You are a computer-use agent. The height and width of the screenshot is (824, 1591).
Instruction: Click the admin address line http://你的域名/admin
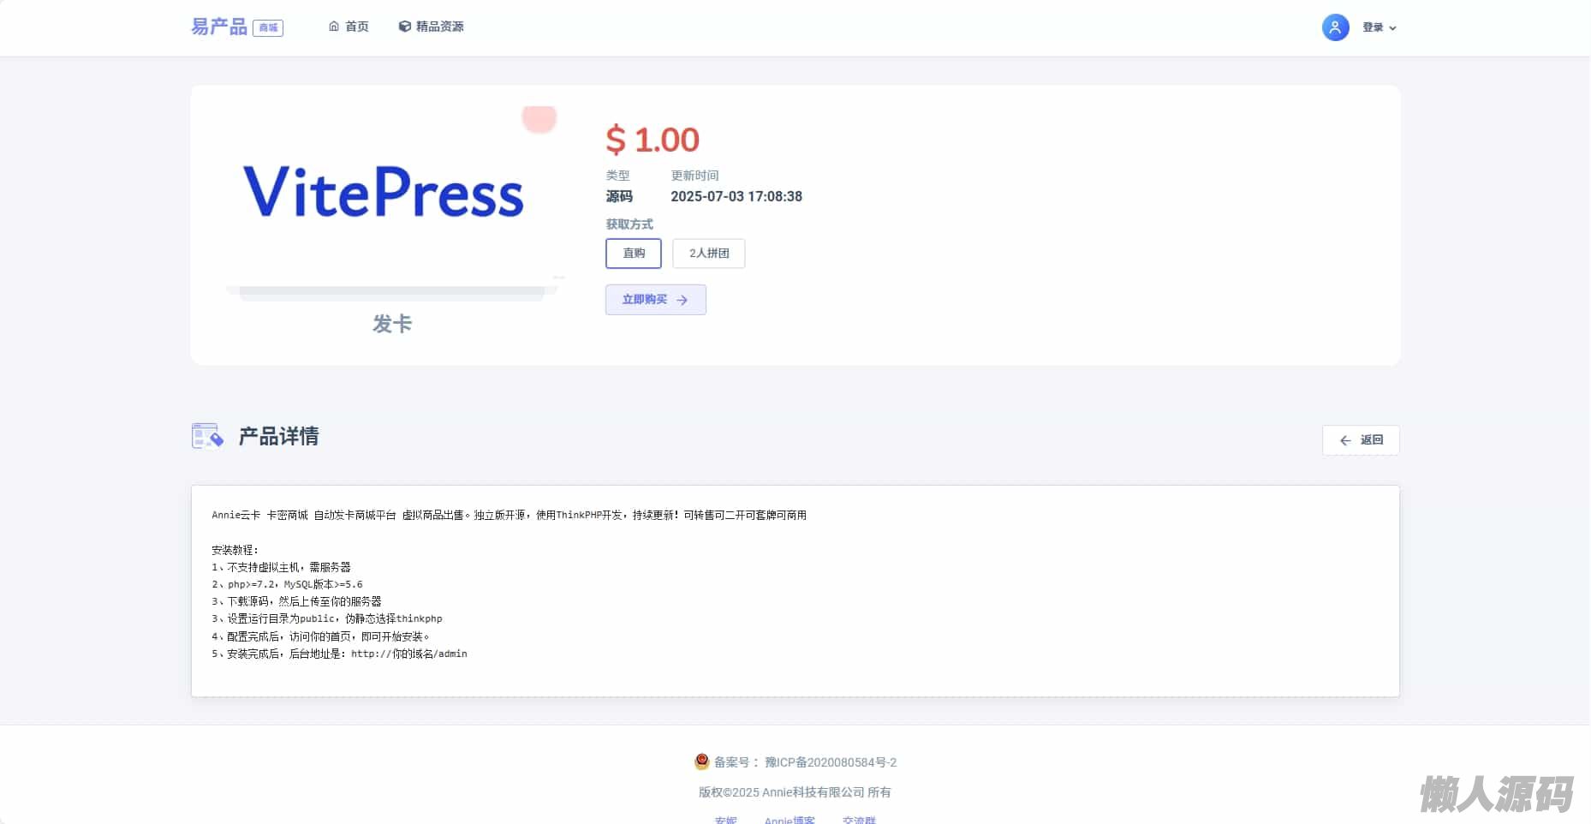click(339, 654)
